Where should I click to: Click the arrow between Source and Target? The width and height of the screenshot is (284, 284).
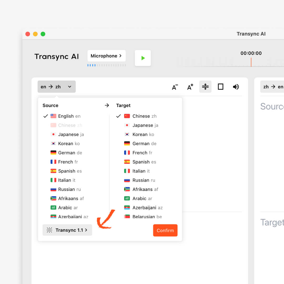click(107, 105)
